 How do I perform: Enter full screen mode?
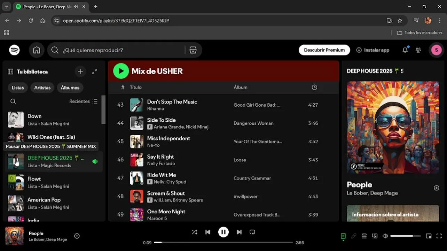(439, 236)
